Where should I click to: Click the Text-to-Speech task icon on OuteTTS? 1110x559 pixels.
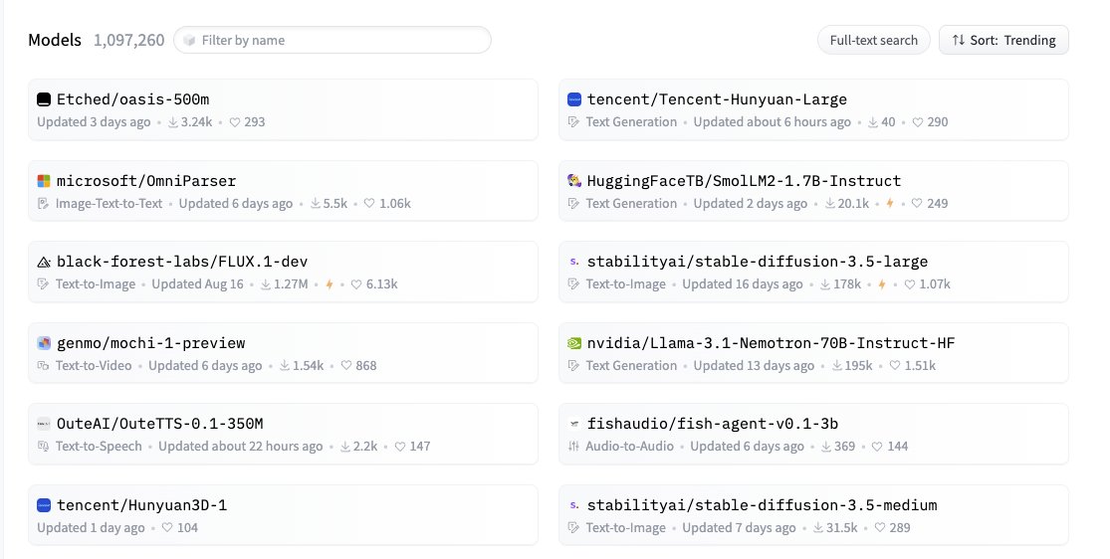coord(43,447)
